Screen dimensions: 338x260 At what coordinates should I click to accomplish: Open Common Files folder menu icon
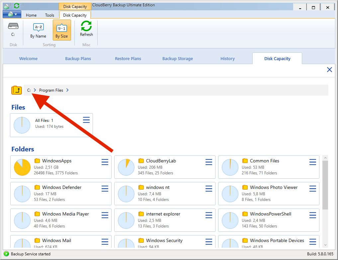tap(313, 162)
